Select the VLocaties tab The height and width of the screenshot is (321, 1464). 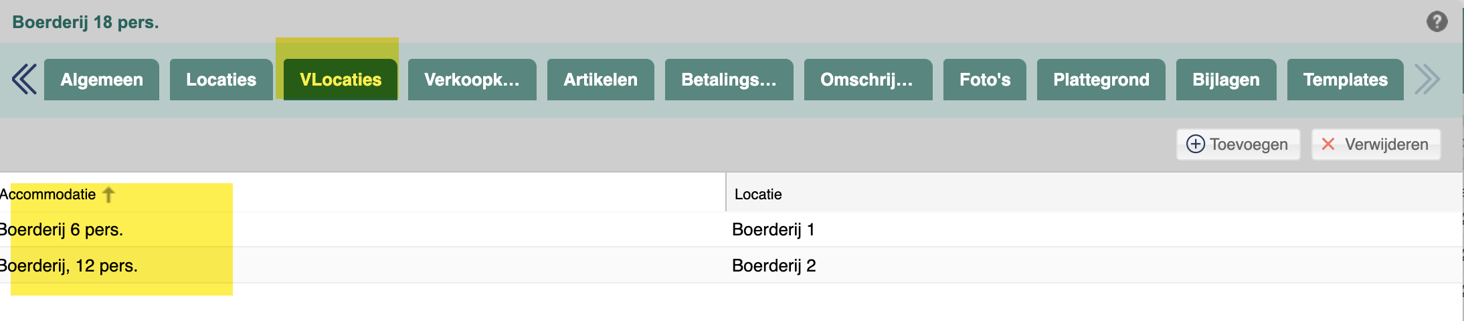[x=341, y=80]
